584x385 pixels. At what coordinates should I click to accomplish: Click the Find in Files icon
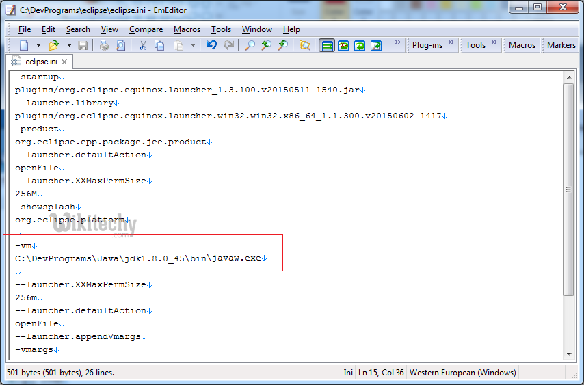click(x=304, y=45)
